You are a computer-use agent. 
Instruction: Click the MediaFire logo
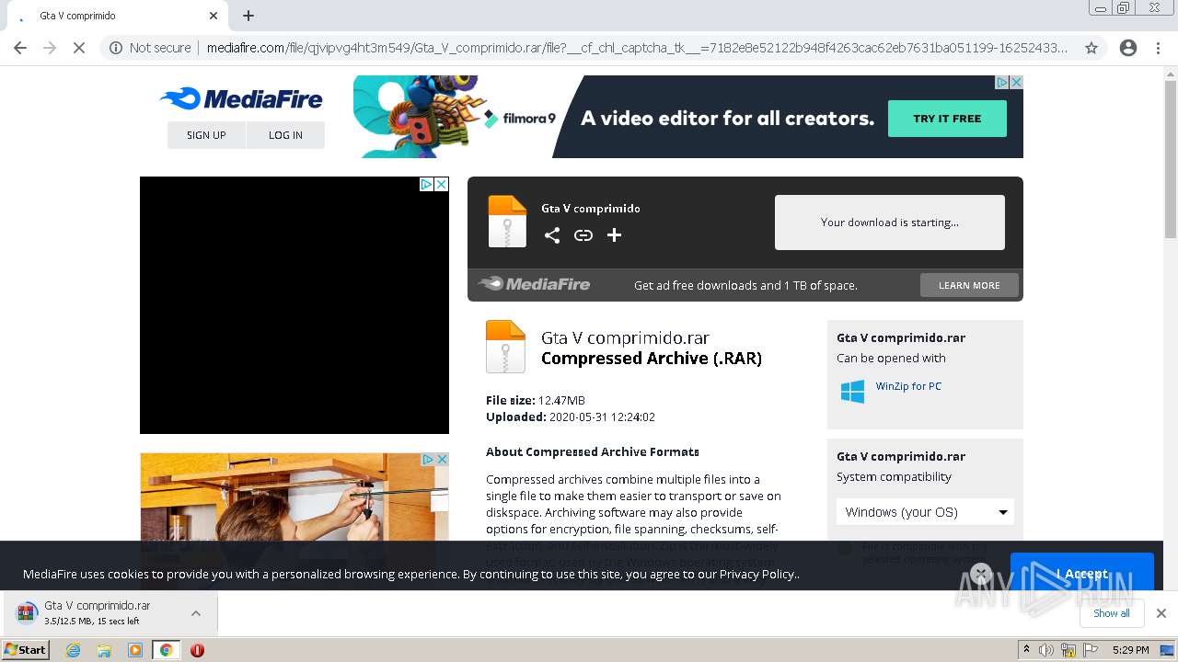click(241, 99)
